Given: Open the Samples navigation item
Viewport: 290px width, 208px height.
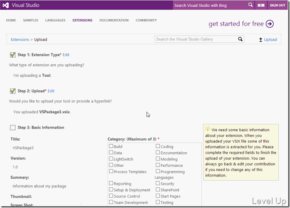Looking at the screenshot, I should (x=31, y=20).
